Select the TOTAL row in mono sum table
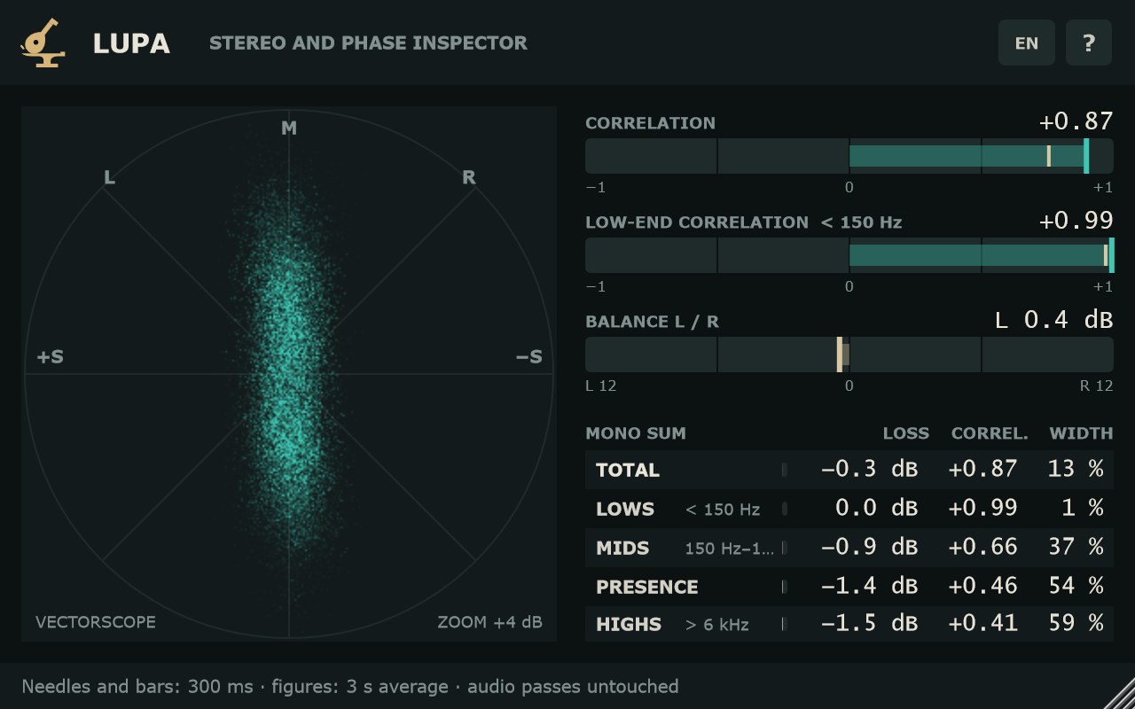The height and width of the screenshot is (709, 1135). coord(849,470)
